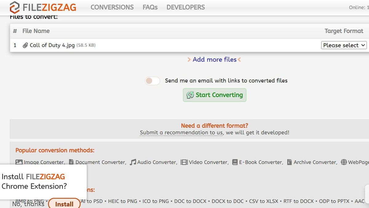
Task: Select the file name Call of Duty 4.jpg
Action: tap(52, 45)
